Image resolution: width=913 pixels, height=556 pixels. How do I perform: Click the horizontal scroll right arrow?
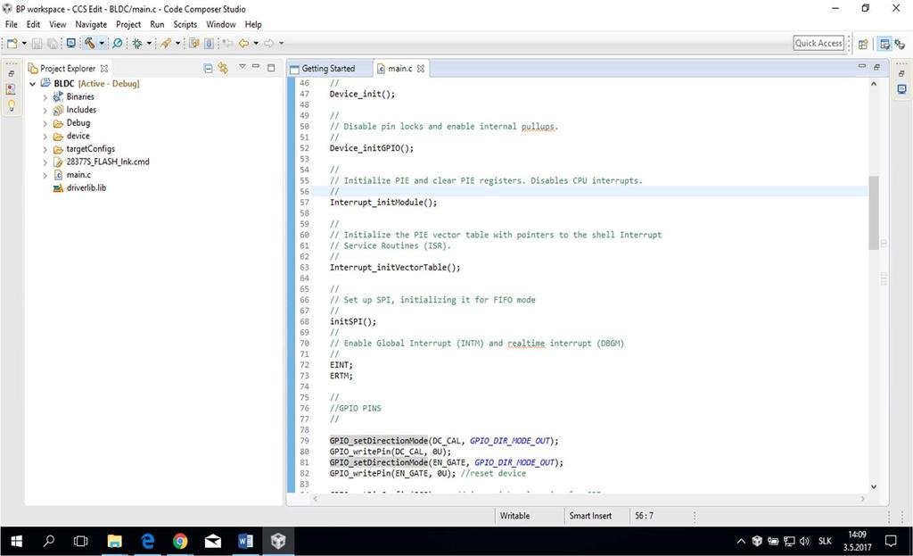863,499
